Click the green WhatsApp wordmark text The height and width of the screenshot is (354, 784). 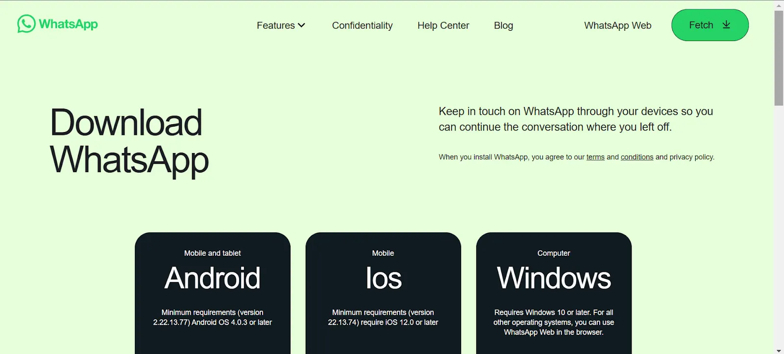(68, 24)
